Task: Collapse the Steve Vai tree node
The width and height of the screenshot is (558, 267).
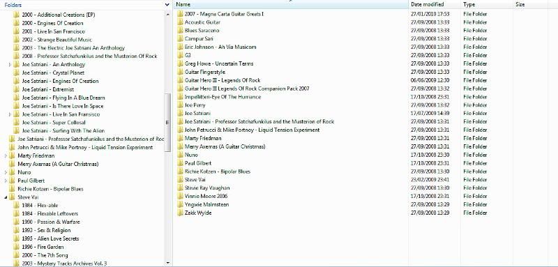Action: coord(6,197)
